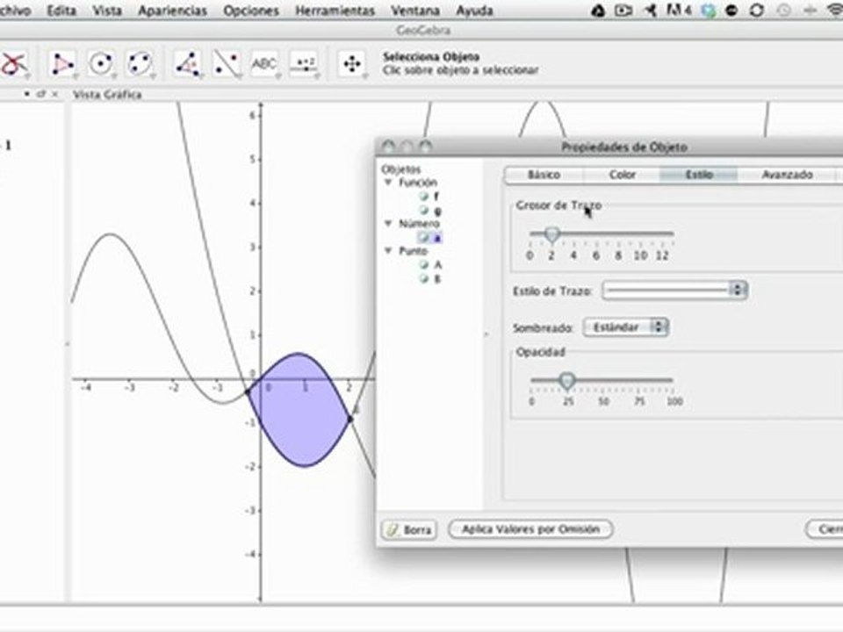Open the Circle tool submenu arrow
Image resolution: width=843 pixels, height=632 pixels.
pyautogui.click(x=113, y=76)
